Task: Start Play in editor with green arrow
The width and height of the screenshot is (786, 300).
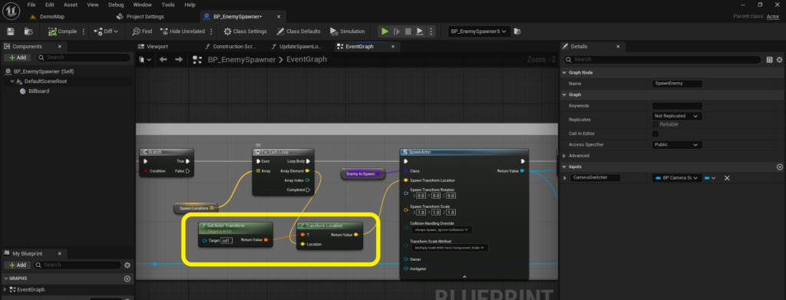Action: click(x=385, y=31)
